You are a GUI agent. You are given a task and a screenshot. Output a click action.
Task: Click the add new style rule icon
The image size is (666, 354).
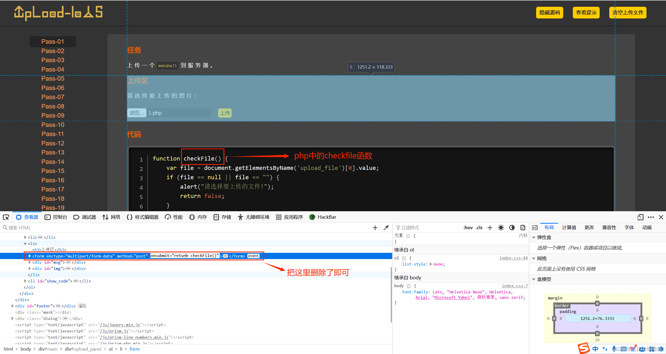click(490, 228)
